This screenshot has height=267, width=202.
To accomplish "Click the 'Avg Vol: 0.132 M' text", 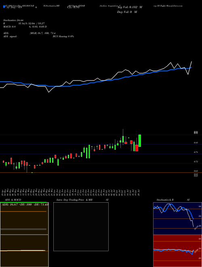I will (x=130, y=7).
